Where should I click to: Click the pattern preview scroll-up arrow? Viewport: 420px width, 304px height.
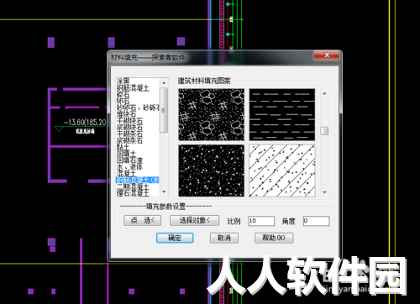[324, 93]
